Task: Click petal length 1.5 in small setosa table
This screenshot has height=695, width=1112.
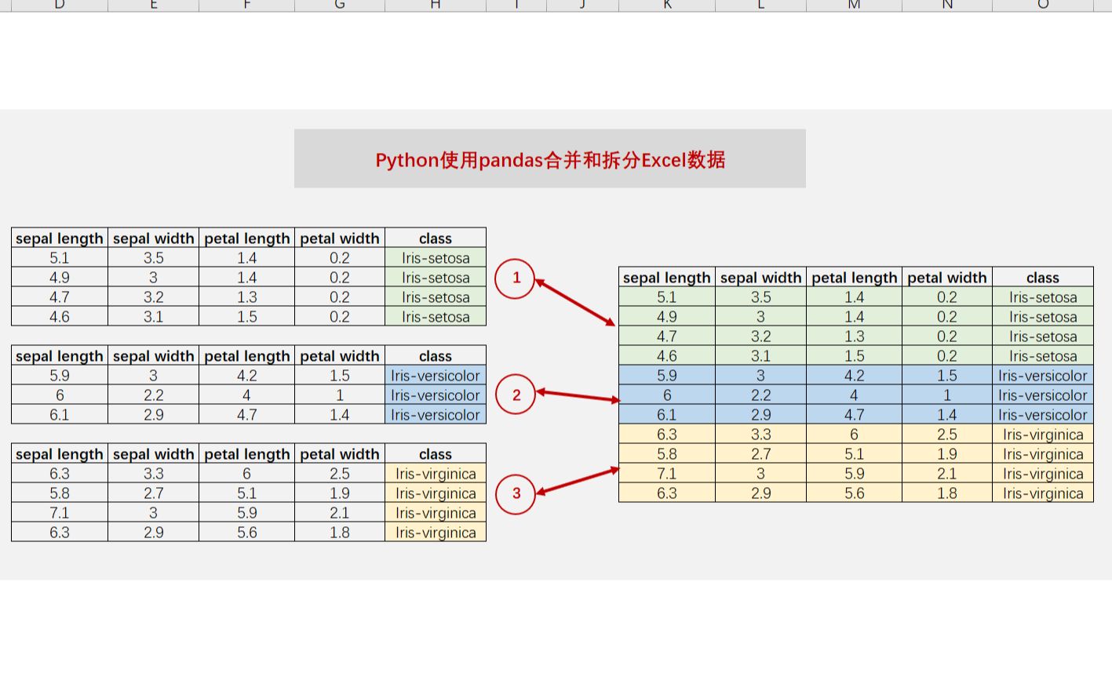Action: tap(246, 316)
